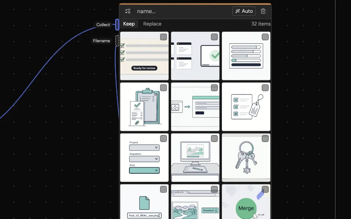This screenshot has width=351, height=219.
Task: Switch to the Replace tab
Action: tap(152, 24)
